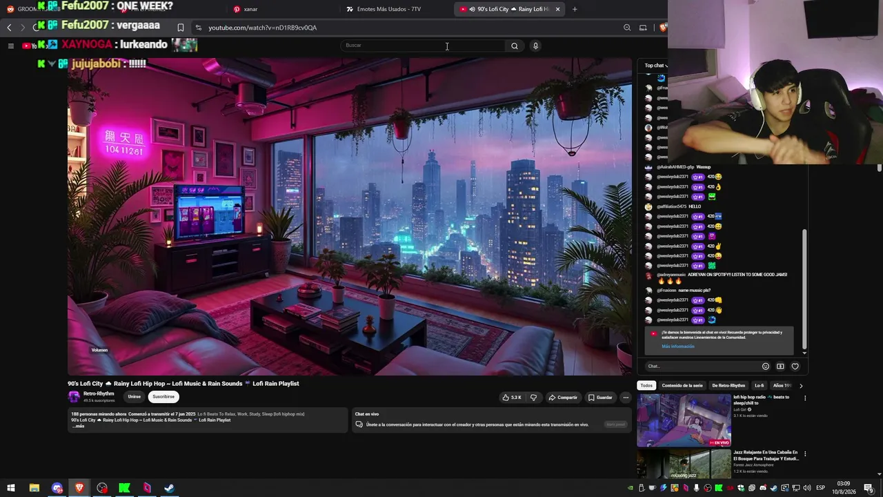The height and width of the screenshot is (497, 883).
Task: Open the browser zoom magnifier icon
Action: [x=627, y=28]
